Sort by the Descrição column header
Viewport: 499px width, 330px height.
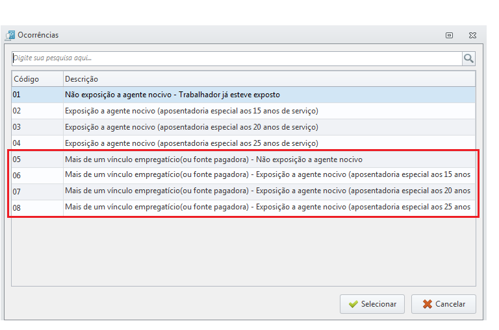coord(269,79)
